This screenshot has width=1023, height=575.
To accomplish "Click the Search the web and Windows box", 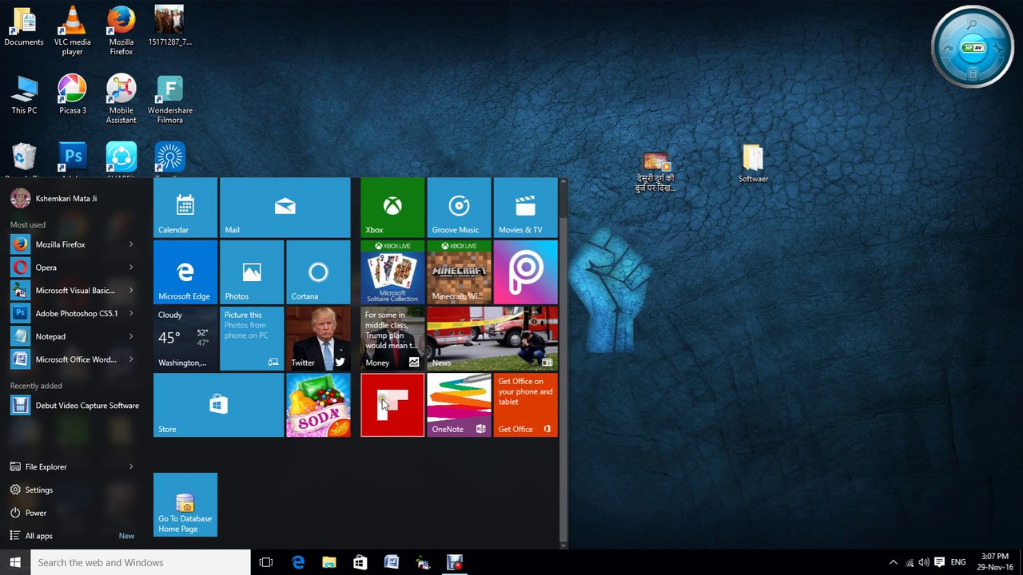I will point(141,562).
